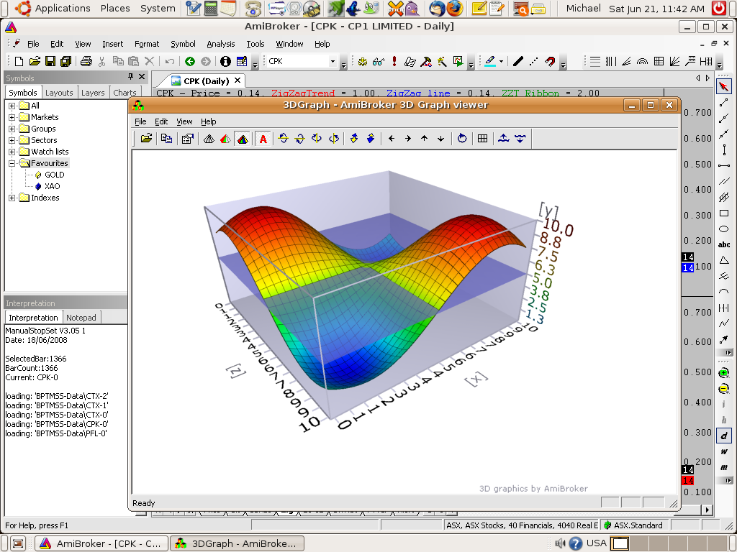Click the cyan pen color swatch

click(x=490, y=61)
